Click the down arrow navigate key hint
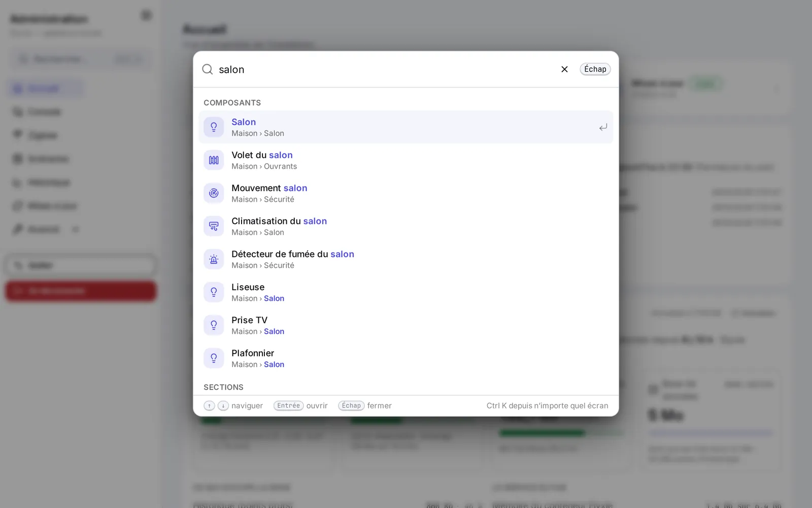812x508 pixels. tap(223, 405)
